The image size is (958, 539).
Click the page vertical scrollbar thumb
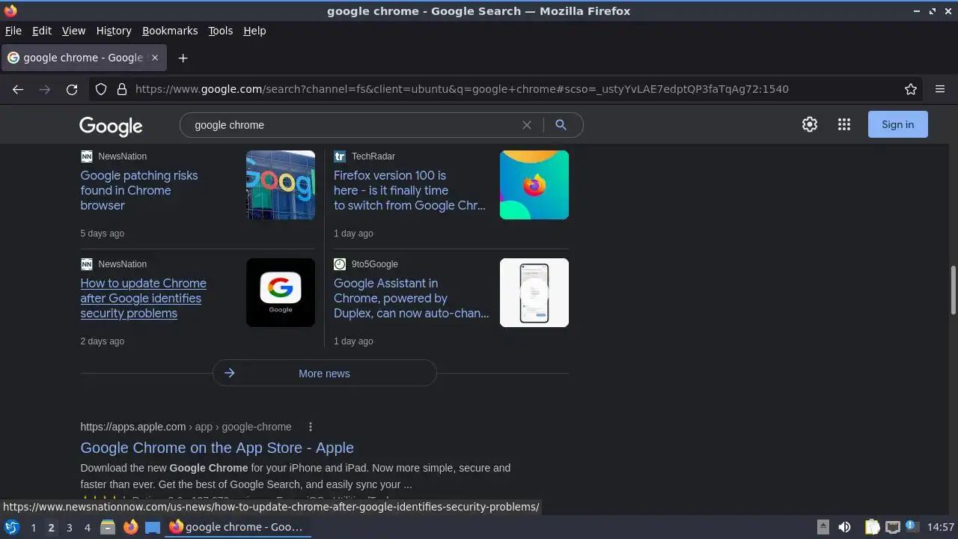pyautogui.click(x=953, y=290)
